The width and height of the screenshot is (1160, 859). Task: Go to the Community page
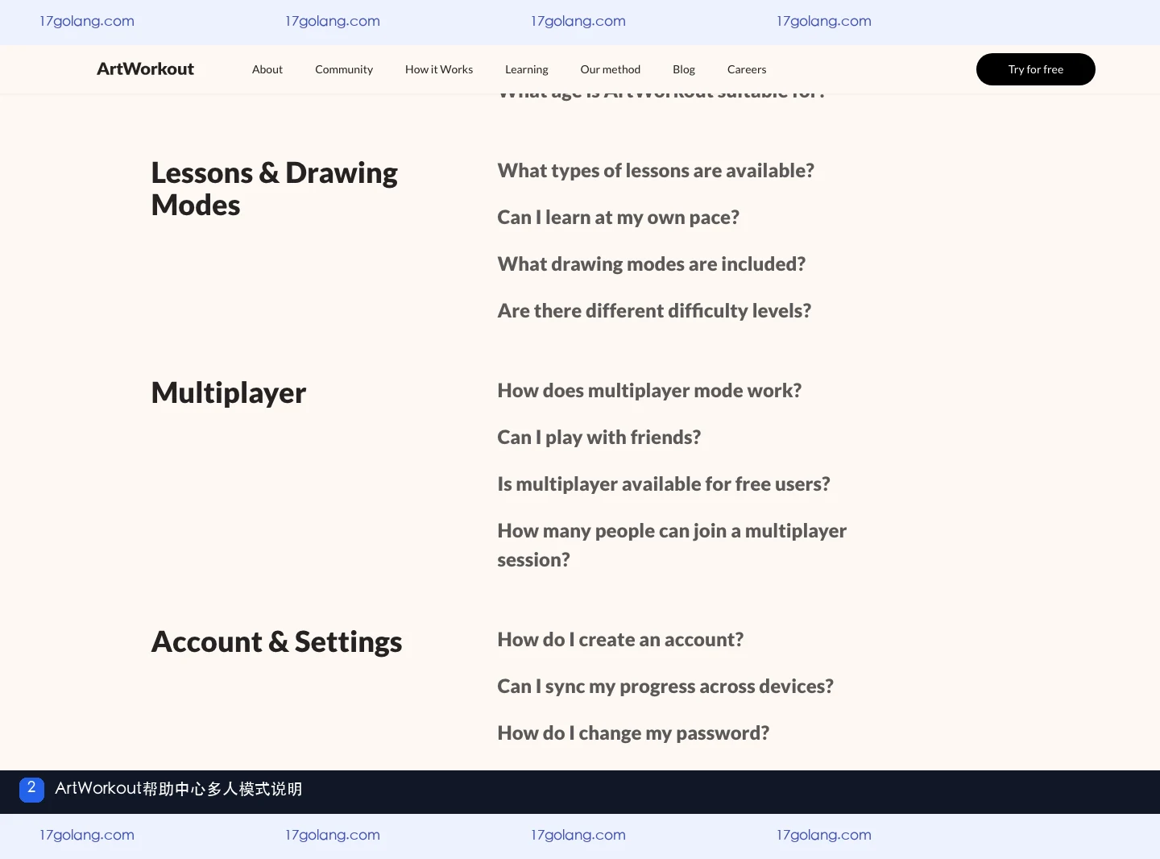pos(344,69)
